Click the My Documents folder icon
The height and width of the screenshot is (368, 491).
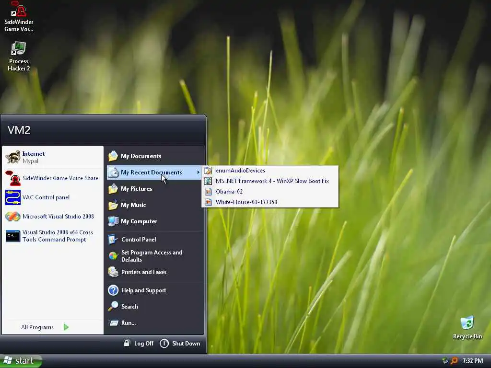tap(113, 156)
